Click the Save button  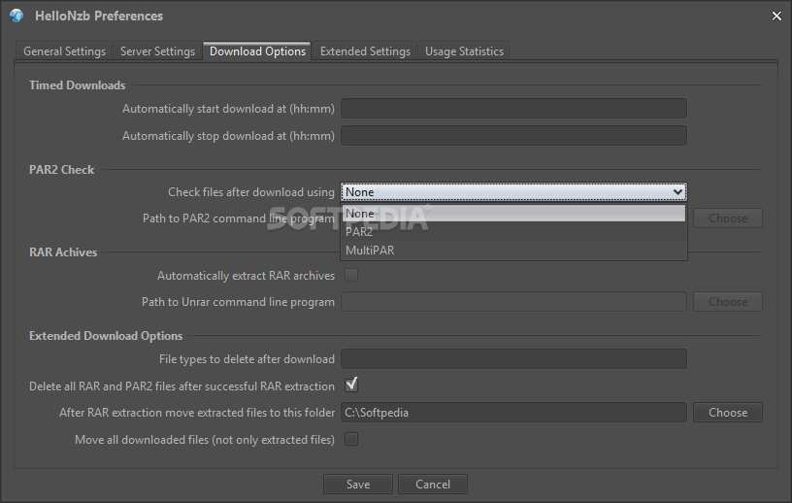click(x=358, y=485)
